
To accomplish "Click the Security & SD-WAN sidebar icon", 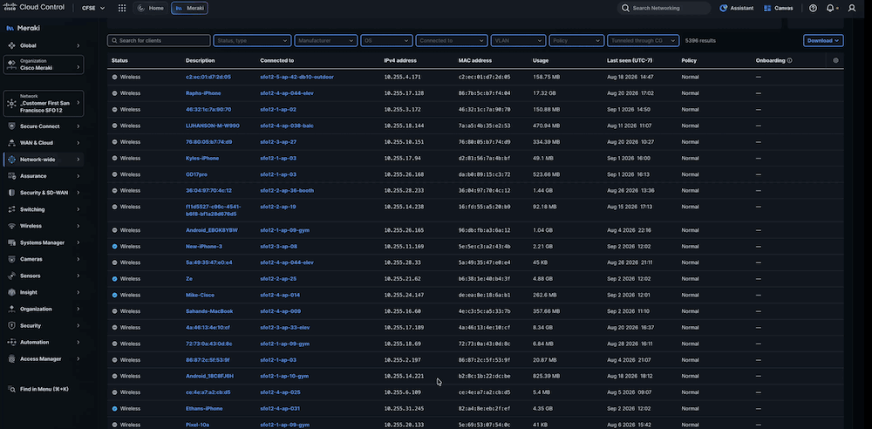I will (11, 193).
